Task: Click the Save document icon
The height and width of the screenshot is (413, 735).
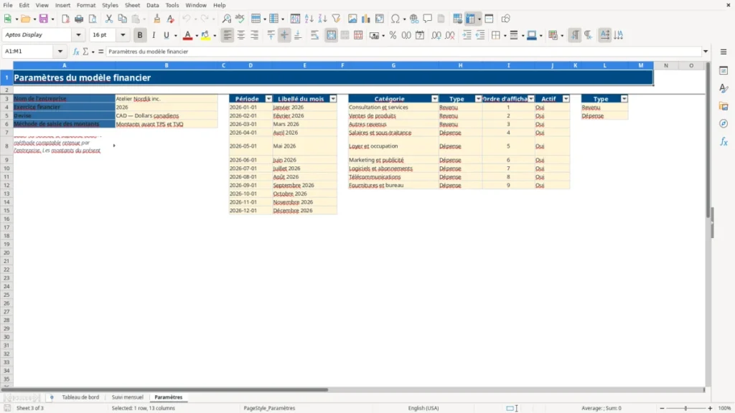Action: [43, 19]
